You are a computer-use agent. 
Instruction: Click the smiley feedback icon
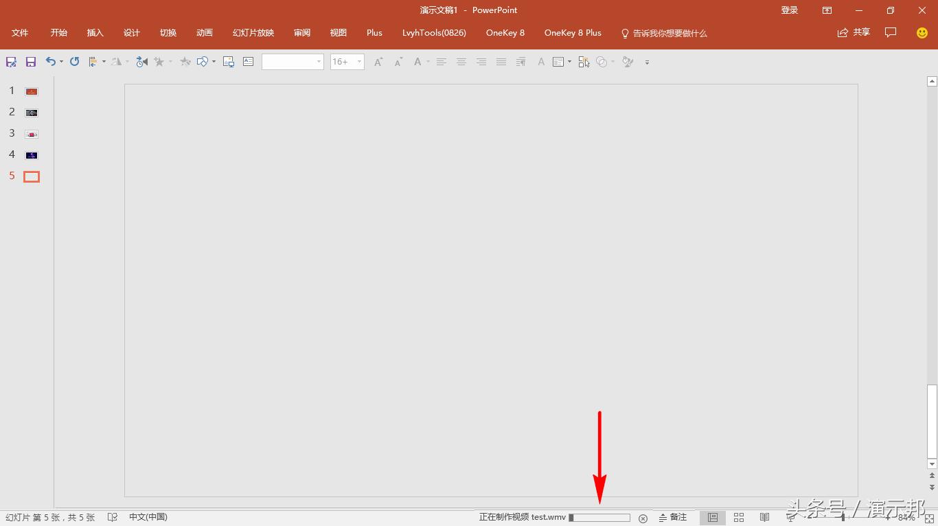(x=922, y=33)
